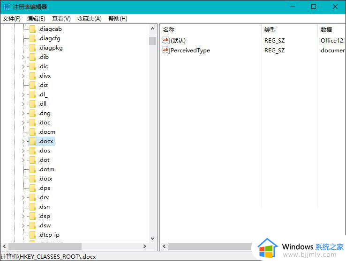346x261 pixels.
Task: Select the (默认) value name
Action: click(x=178, y=41)
